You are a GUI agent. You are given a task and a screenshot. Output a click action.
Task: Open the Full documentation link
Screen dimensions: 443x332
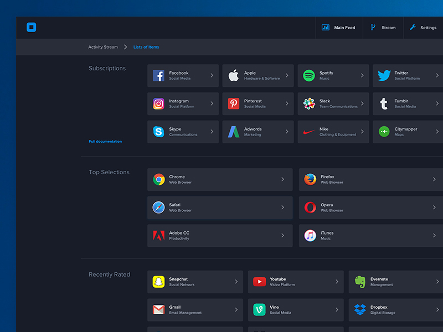(x=105, y=142)
